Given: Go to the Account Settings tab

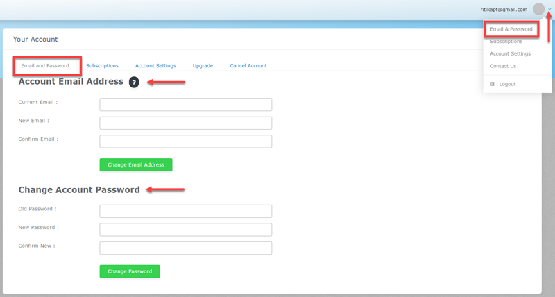Looking at the screenshot, I should tap(155, 66).
